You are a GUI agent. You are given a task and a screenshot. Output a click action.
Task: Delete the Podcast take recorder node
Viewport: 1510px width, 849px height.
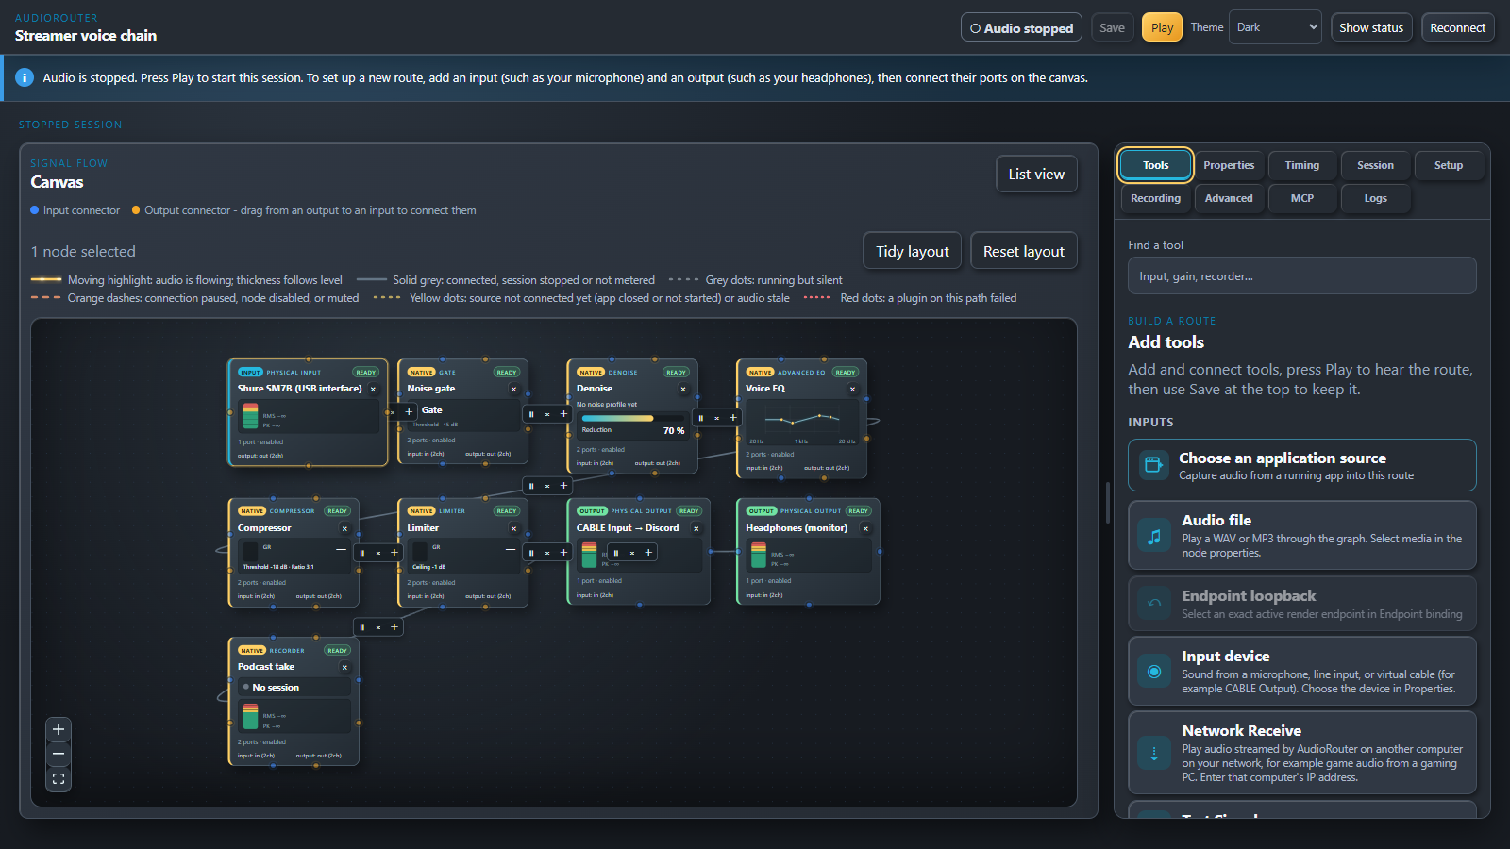coord(344,667)
